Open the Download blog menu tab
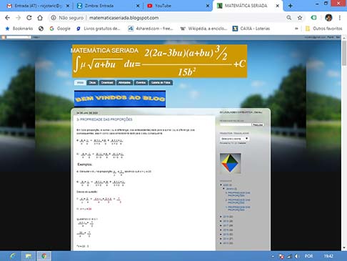Screen dimensions: 347x261 pos(107,83)
